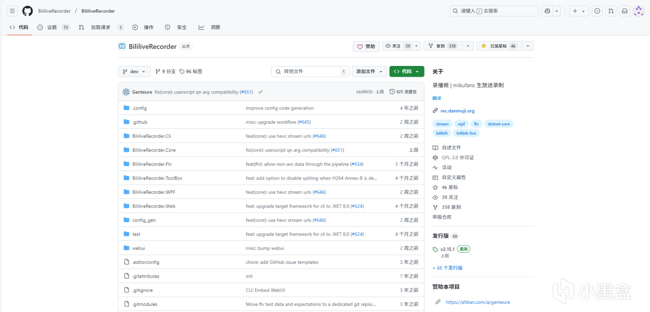Open the #651 pull request link in commit header

tap(246, 92)
